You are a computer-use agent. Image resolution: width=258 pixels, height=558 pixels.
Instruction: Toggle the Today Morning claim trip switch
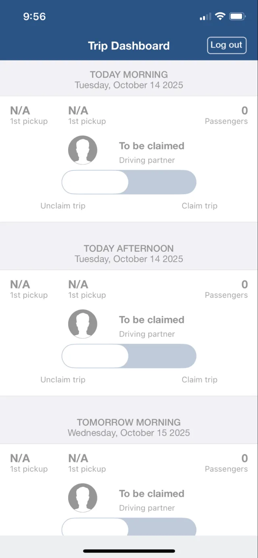129,182
